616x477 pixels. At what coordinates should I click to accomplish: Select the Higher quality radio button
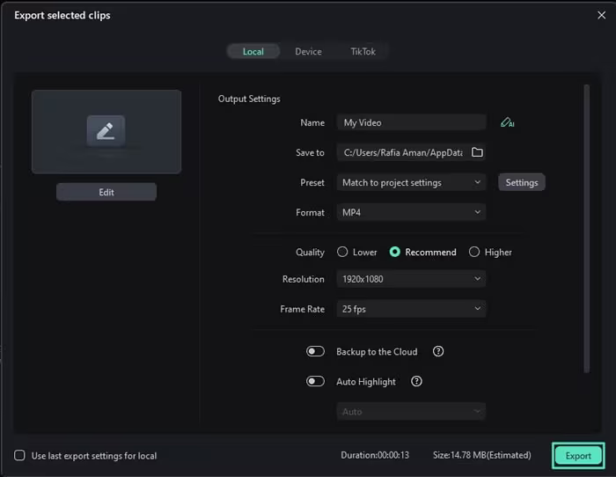point(474,252)
